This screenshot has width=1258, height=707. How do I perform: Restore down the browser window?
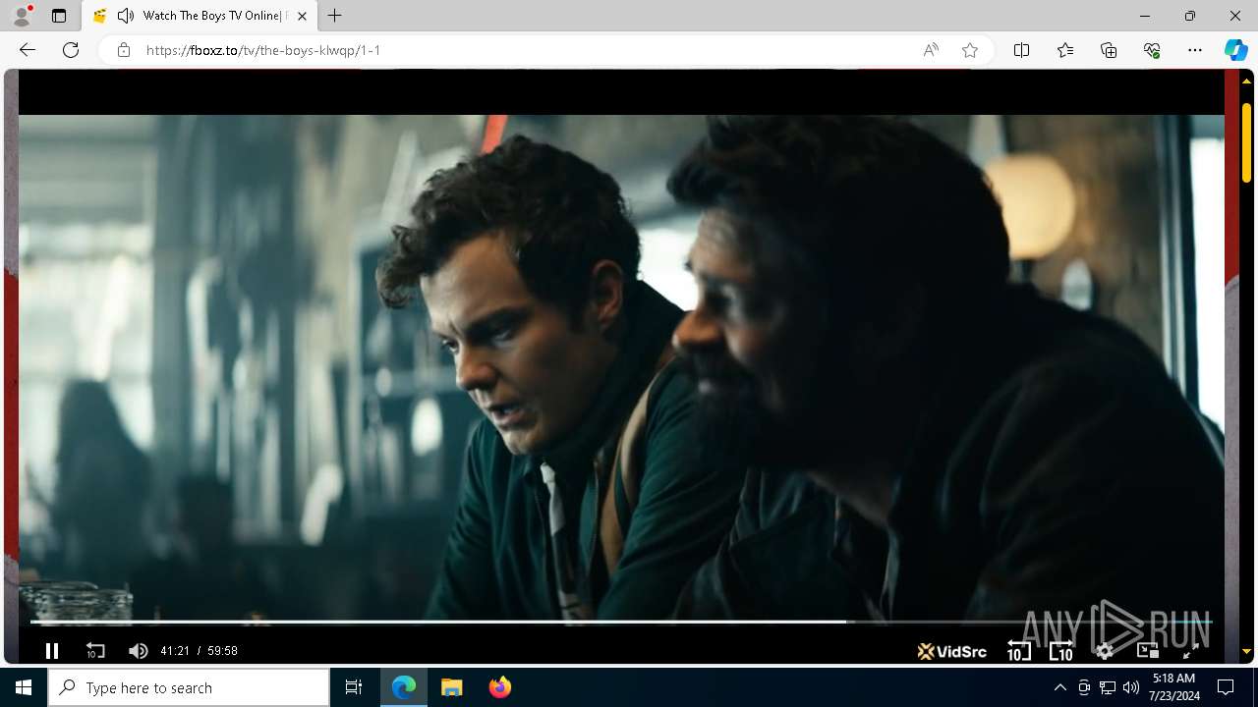tap(1190, 16)
